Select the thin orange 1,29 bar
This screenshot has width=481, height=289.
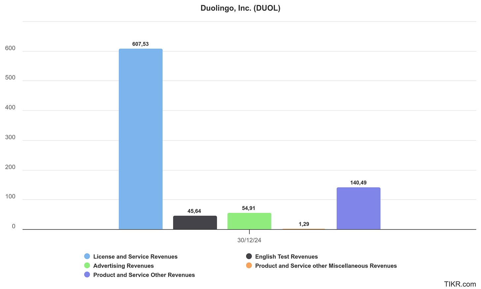[304, 229]
